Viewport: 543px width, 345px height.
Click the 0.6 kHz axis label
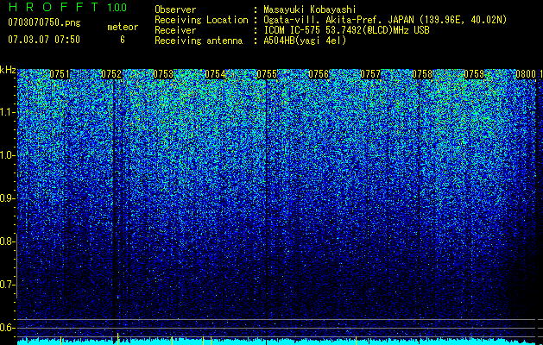pos(7,328)
